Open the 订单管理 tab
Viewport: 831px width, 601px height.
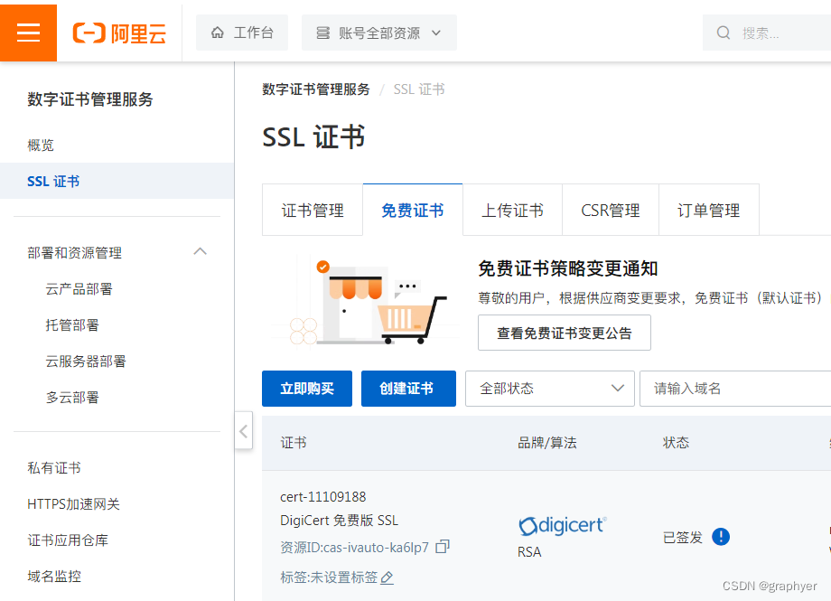(x=709, y=210)
